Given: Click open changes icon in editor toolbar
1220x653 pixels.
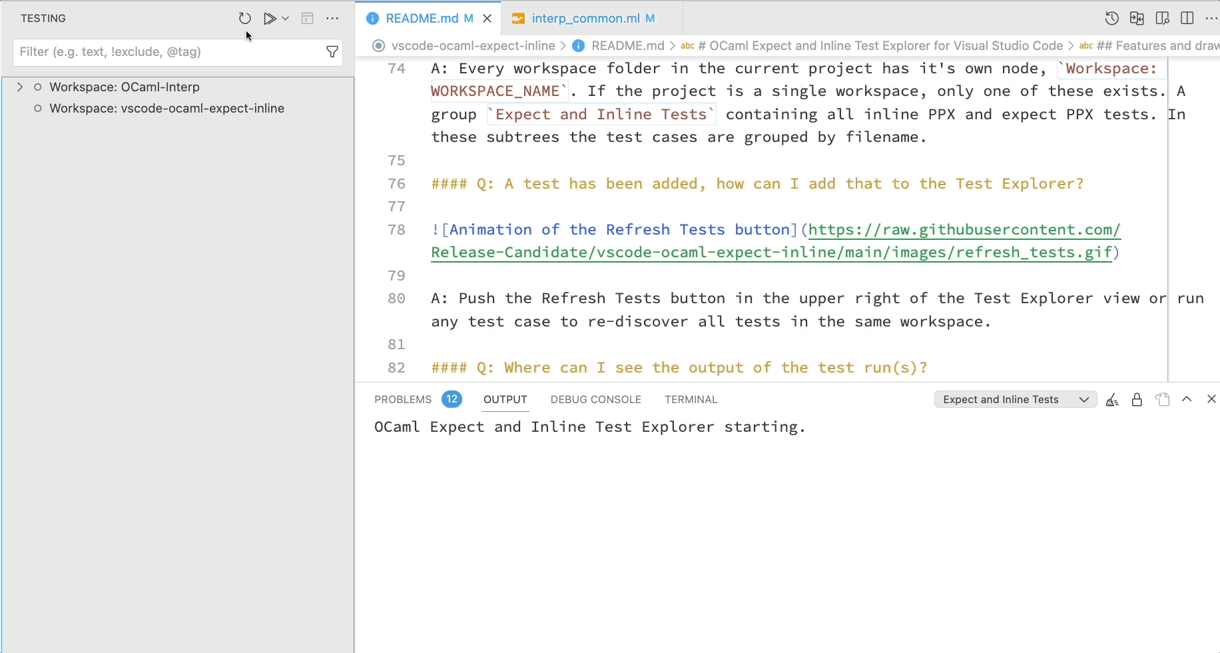Looking at the screenshot, I should point(1137,19).
